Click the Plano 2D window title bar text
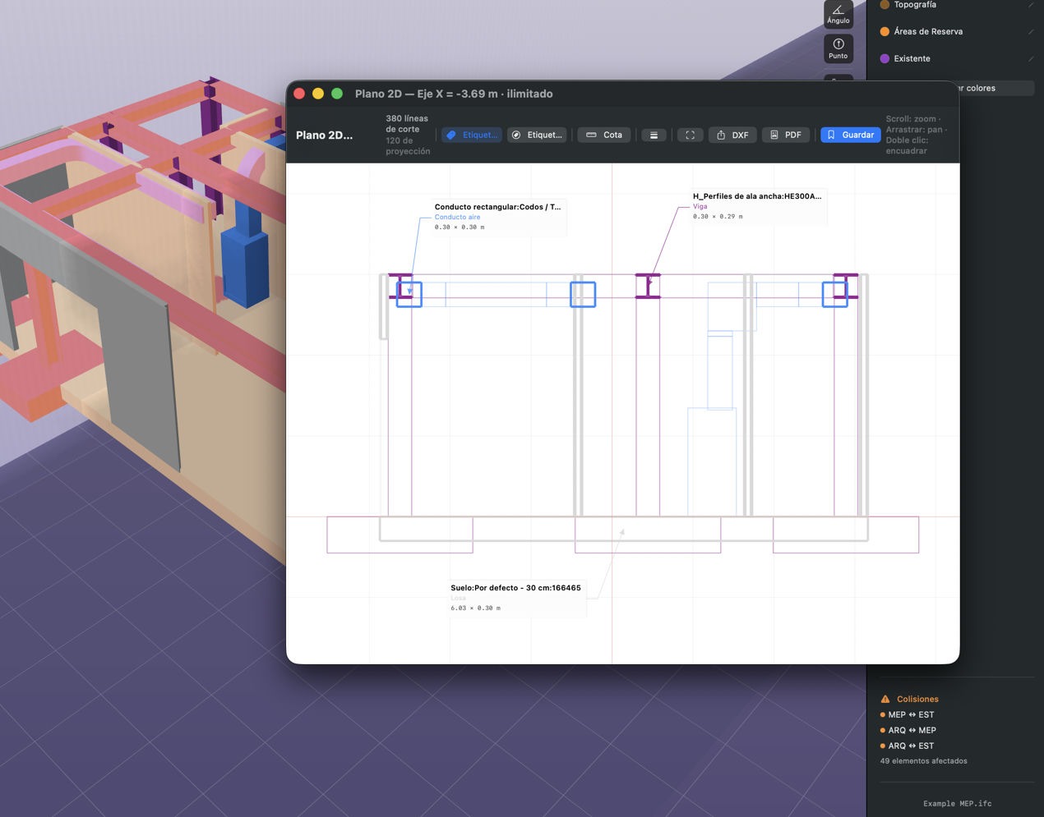Image resolution: width=1044 pixels, height=817 pixels. 454,94
